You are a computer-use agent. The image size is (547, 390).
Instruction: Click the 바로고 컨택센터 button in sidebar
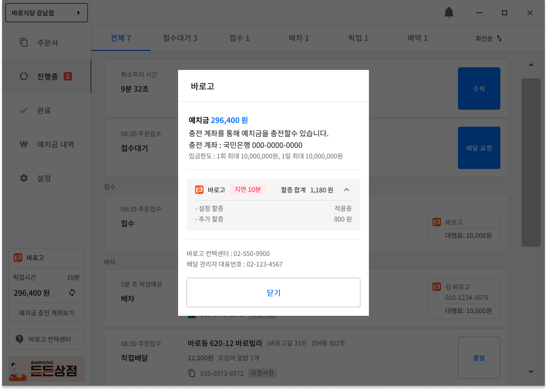click(x=47, y=339)
